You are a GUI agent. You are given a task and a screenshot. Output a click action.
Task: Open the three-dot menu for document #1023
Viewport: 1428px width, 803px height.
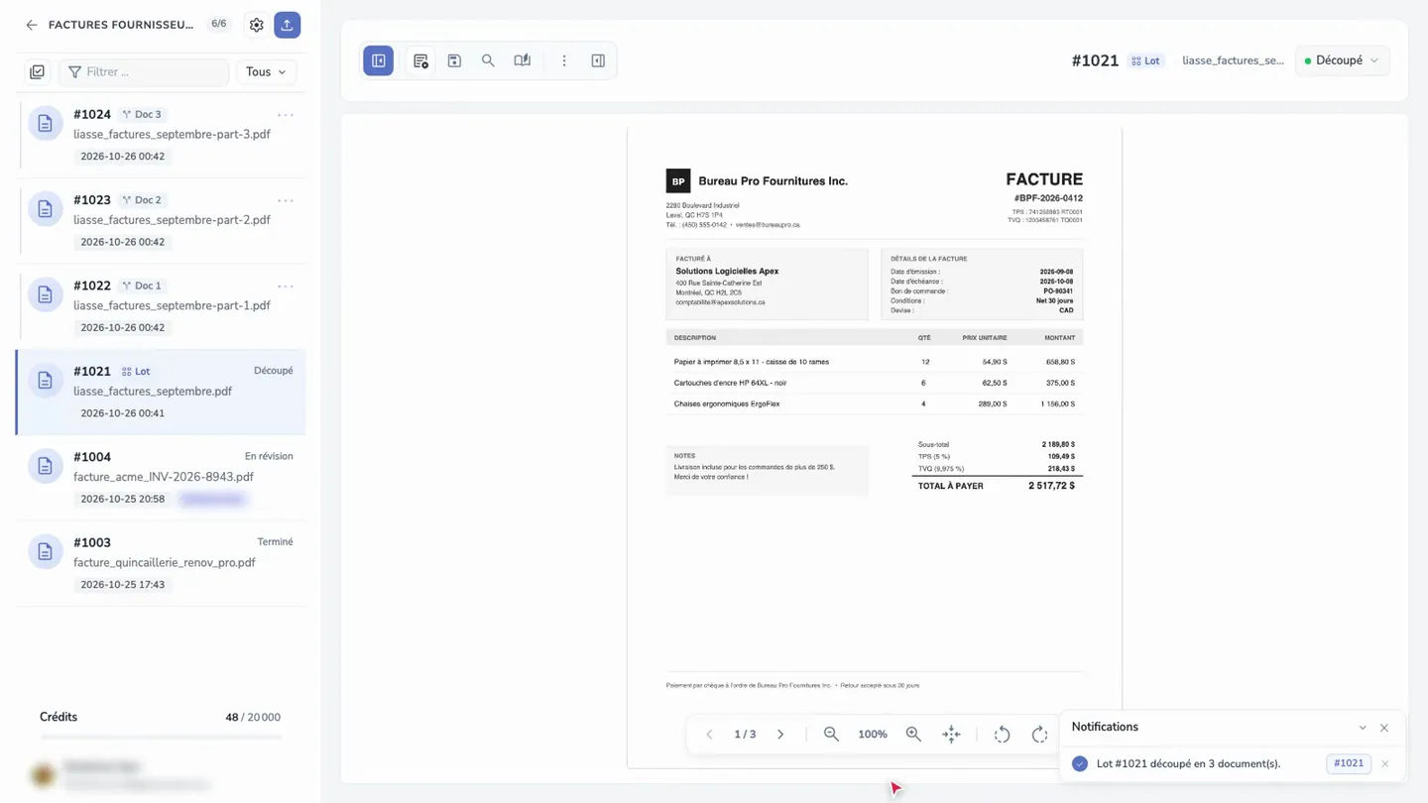click(x=286, y=200)
